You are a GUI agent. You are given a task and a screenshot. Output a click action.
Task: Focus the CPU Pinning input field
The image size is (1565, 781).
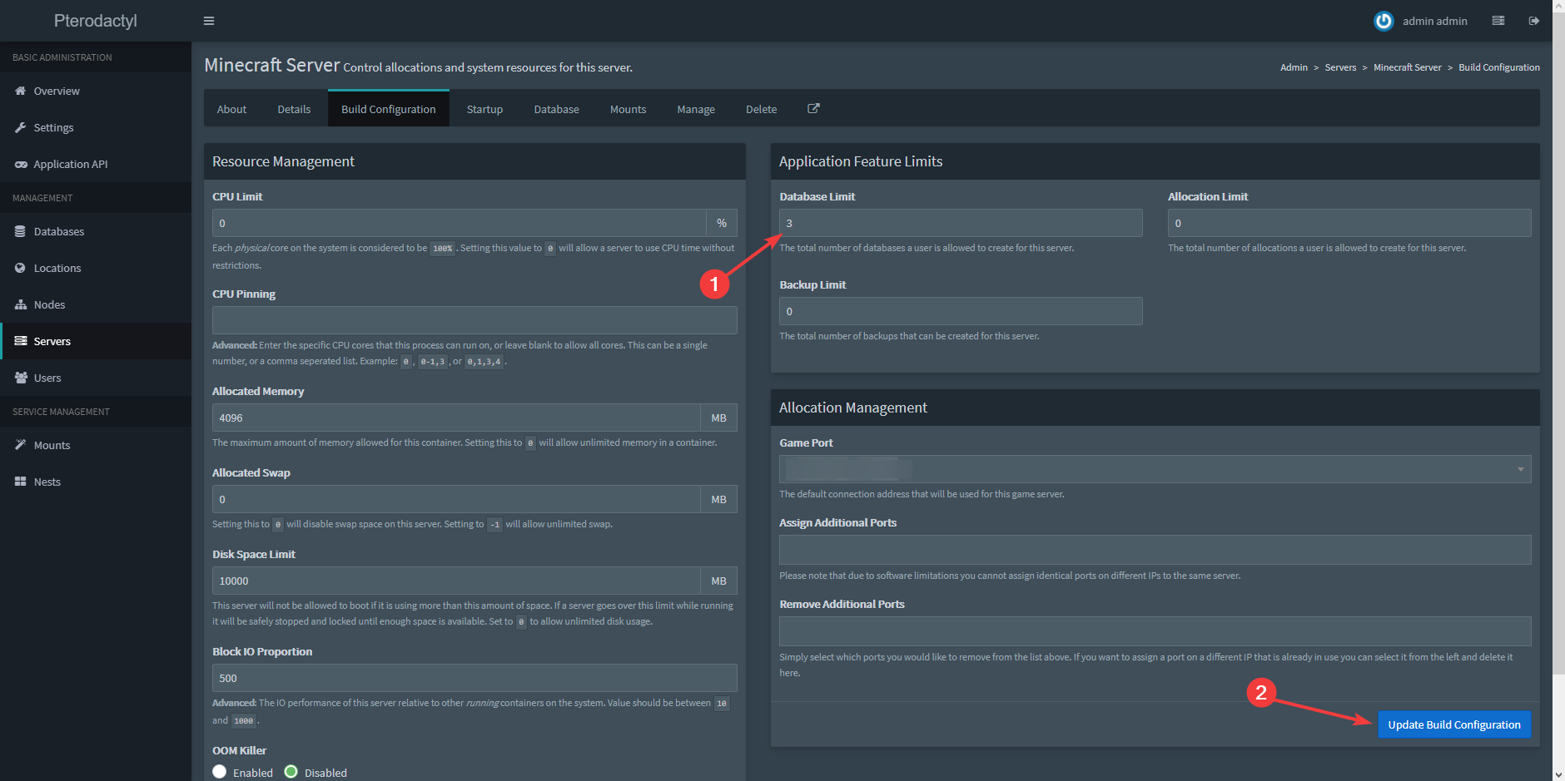click(x=474, y=320)
